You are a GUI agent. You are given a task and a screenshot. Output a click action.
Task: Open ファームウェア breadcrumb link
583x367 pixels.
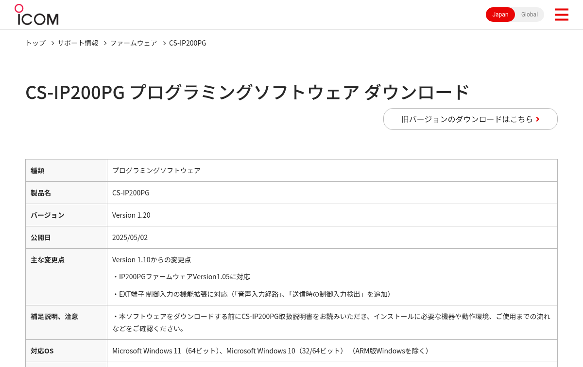point(134,43)
